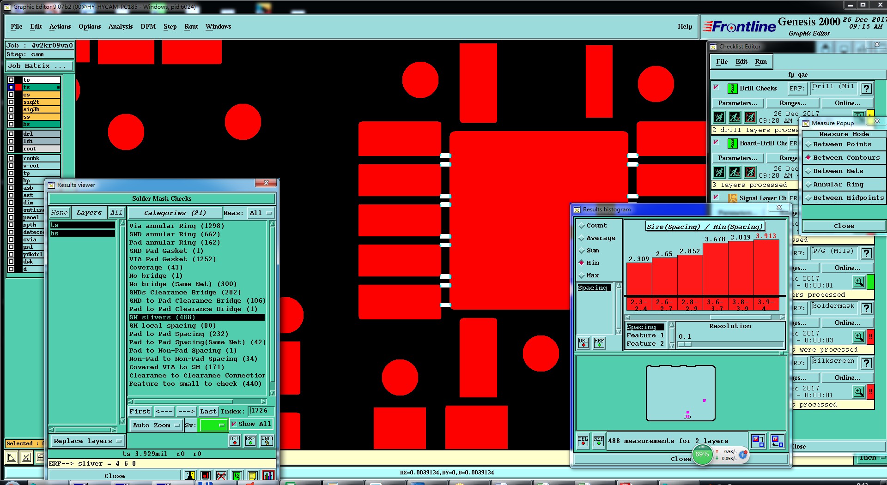Click the run-action icon for Drill Checks
This screenshot has height=485, width=887.
[x=719, y=117]
